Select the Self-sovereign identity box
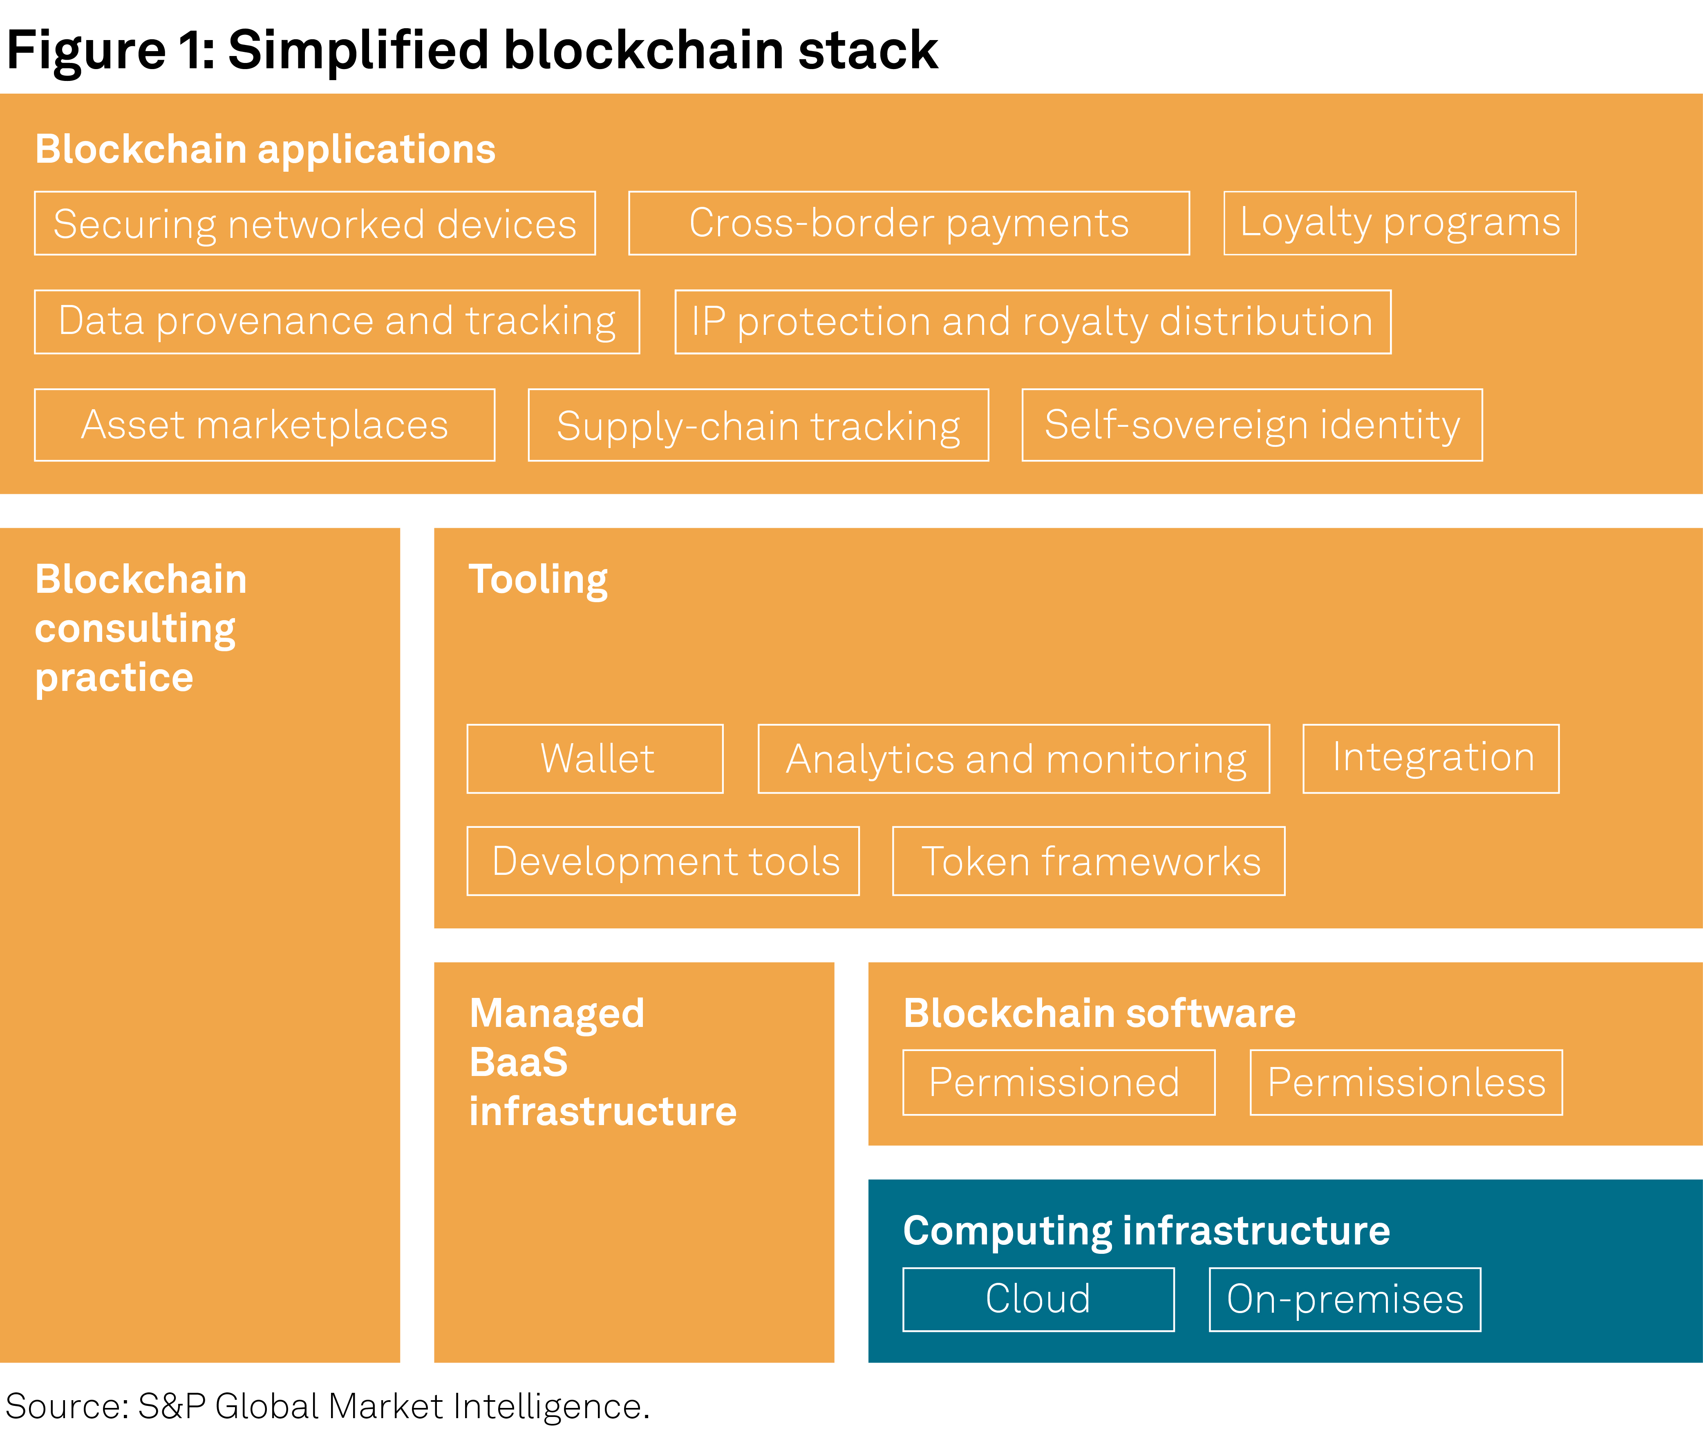Viewport: 1703px width, 1448px height. [1251, 425]
